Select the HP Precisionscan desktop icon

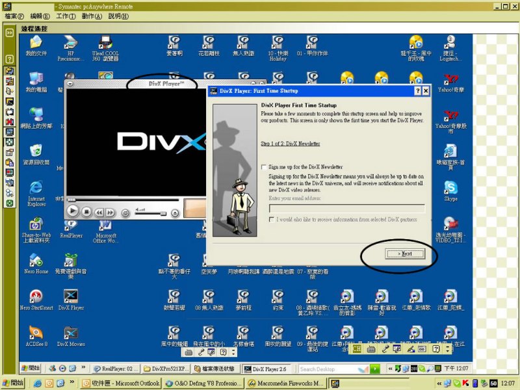click(71, 48)
